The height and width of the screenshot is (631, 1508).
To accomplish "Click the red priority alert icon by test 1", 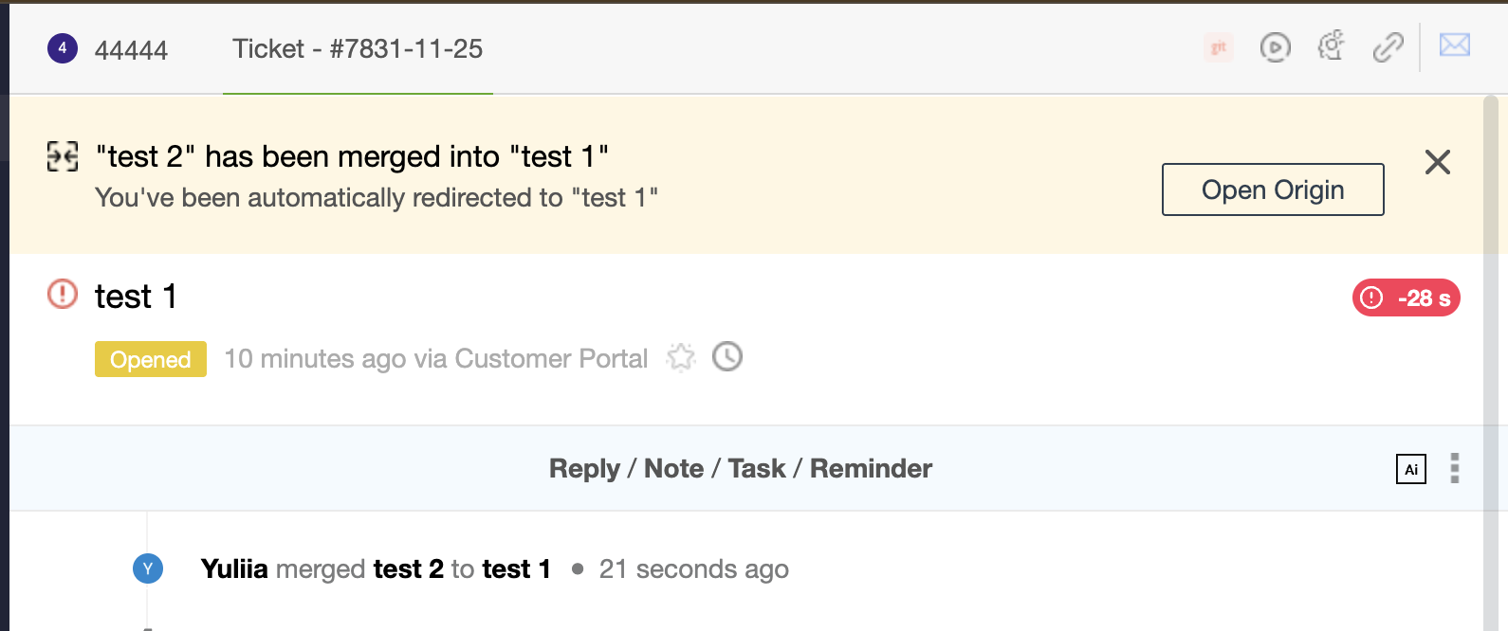I will click(x=63, y=295).
